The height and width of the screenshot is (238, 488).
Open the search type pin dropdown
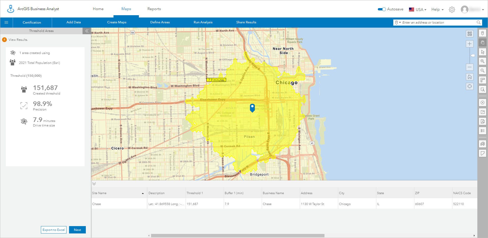click(398, 23)
